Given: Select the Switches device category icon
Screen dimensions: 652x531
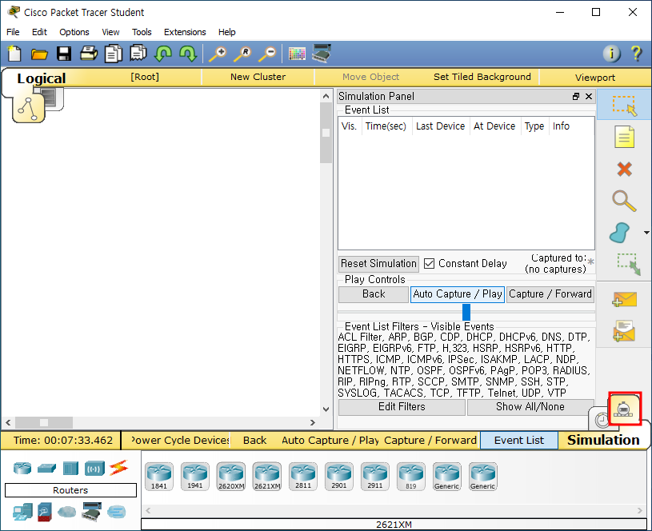Looking at the screenshot, I should (x=46, y=468).
